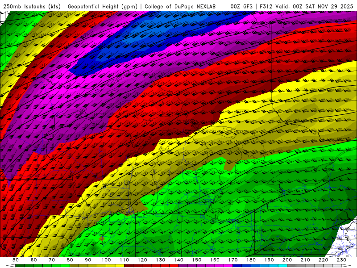Select the "120" color scale label
Image resolution: width=357 pixels, height=268 pixels.
coord(142,260)
